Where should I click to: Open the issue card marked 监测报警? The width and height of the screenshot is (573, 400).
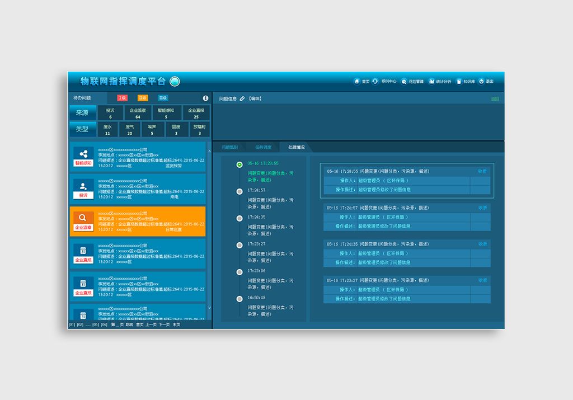click(138, 157)
